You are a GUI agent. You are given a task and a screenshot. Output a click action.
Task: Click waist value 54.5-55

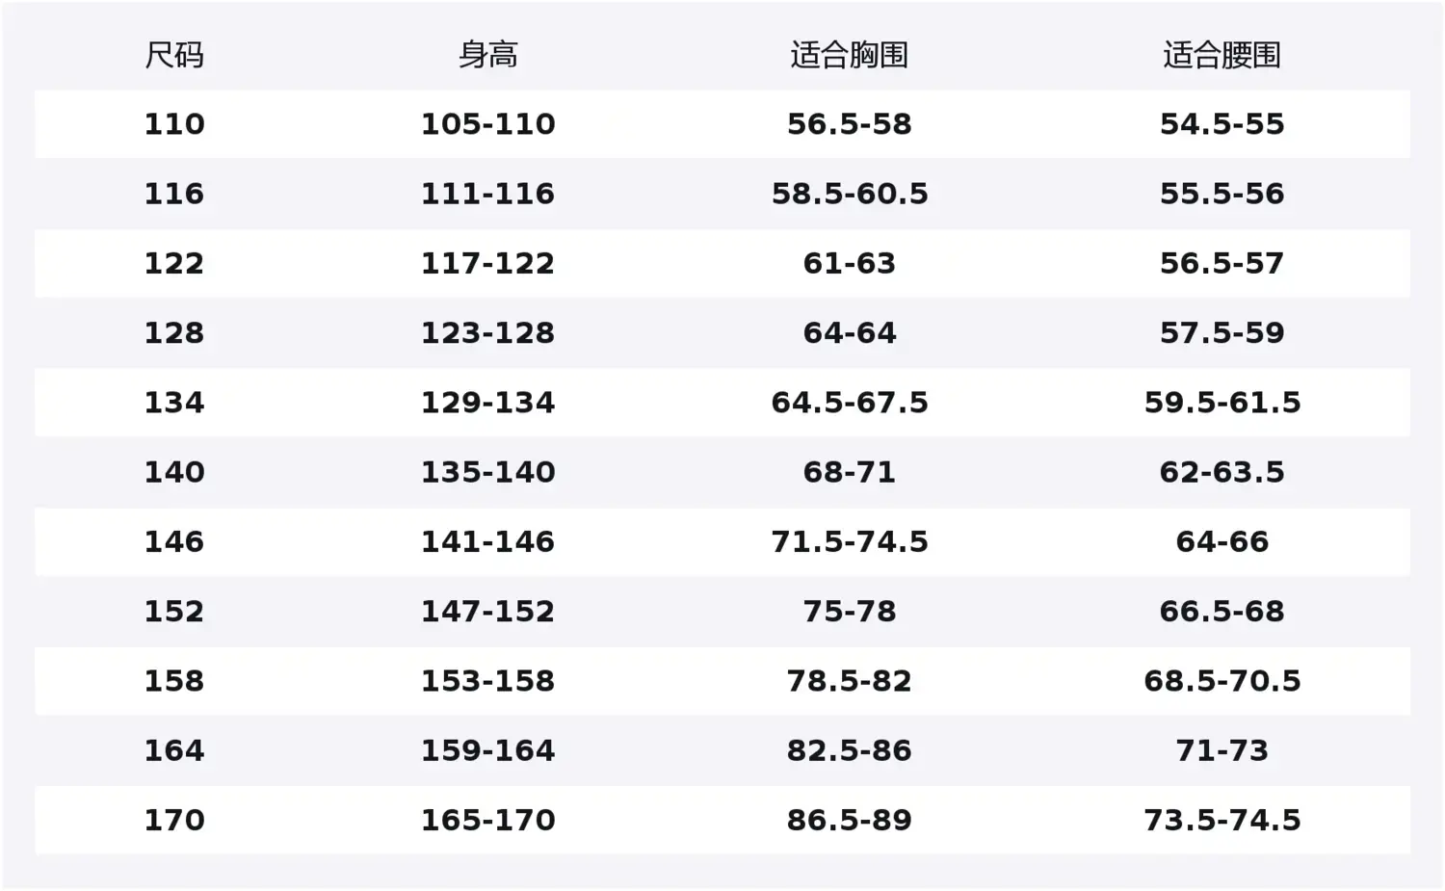[1222, 124]
